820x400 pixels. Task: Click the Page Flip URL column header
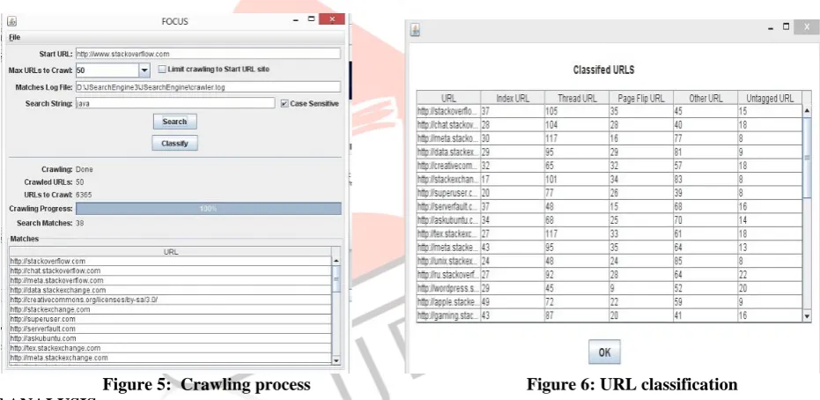(641, 98)
